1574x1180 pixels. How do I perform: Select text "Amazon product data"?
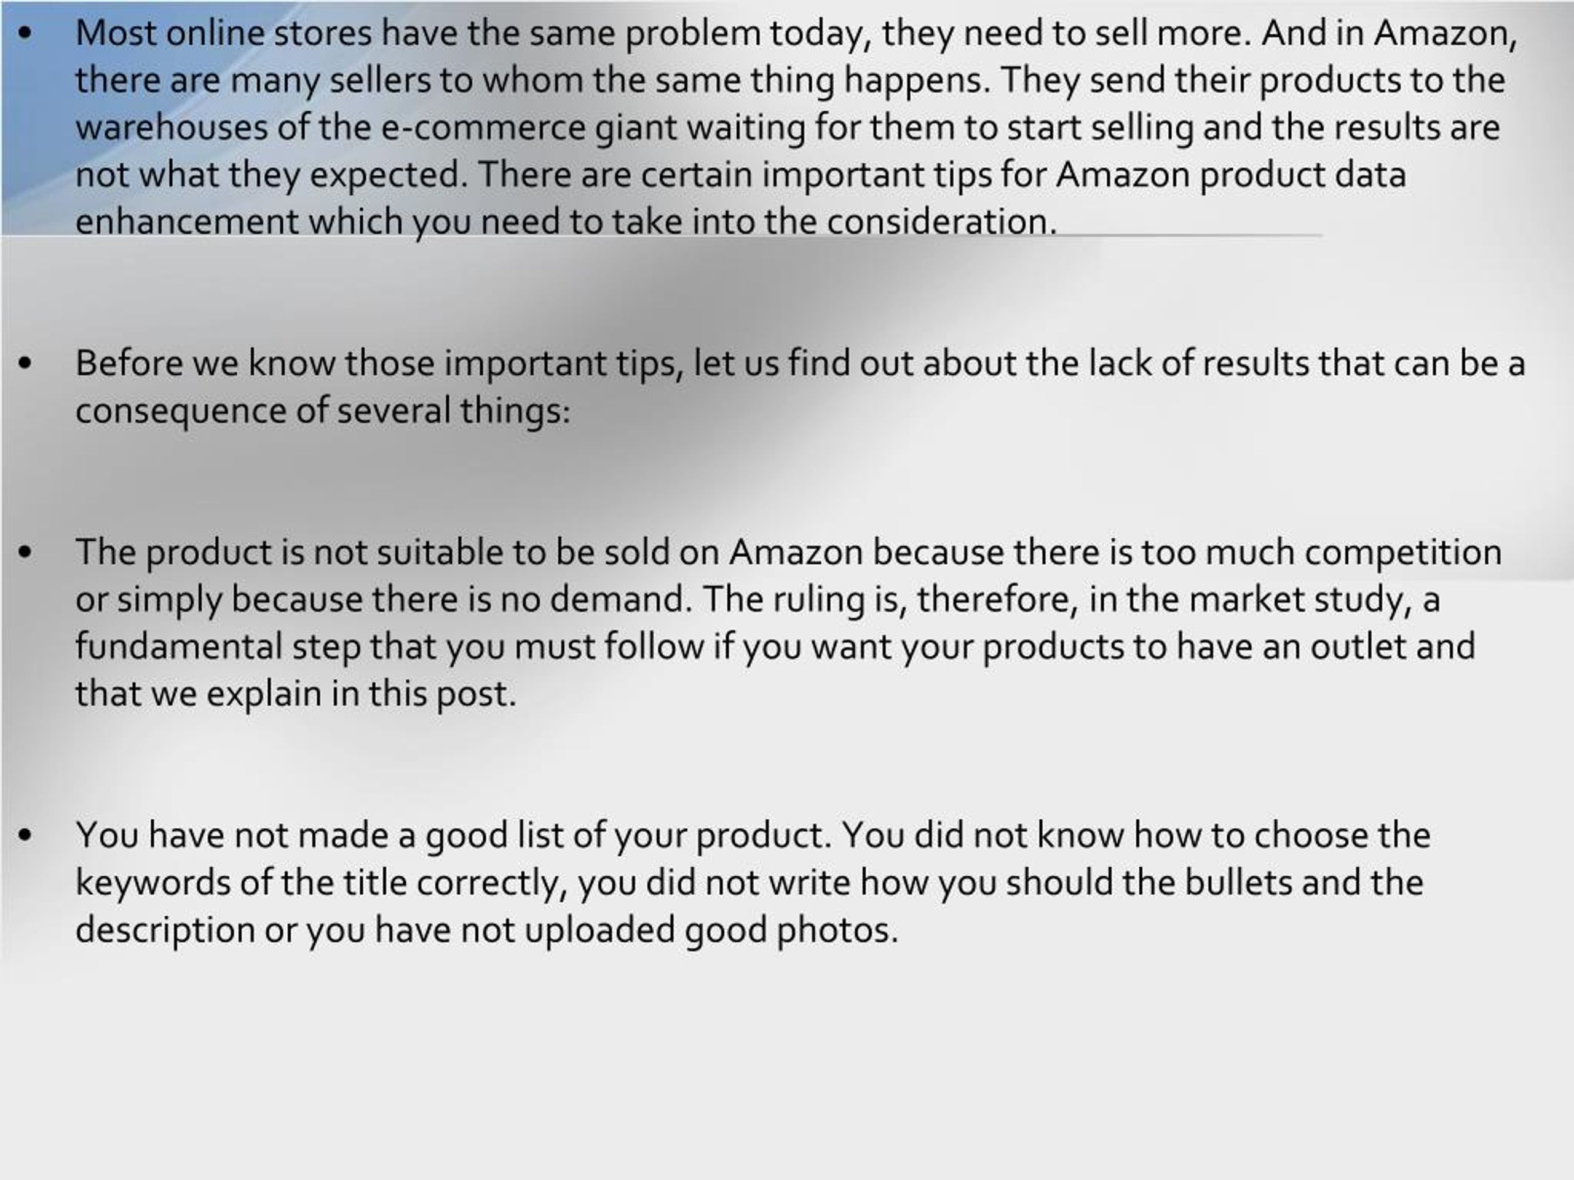1231,175
